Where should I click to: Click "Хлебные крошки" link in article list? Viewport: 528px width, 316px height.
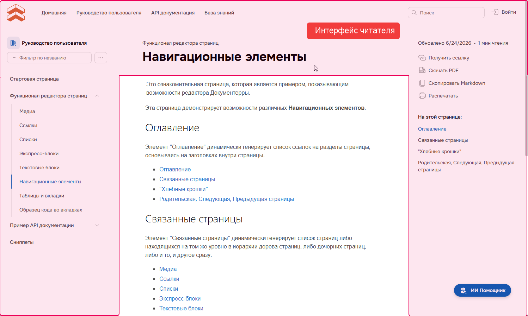184,189
